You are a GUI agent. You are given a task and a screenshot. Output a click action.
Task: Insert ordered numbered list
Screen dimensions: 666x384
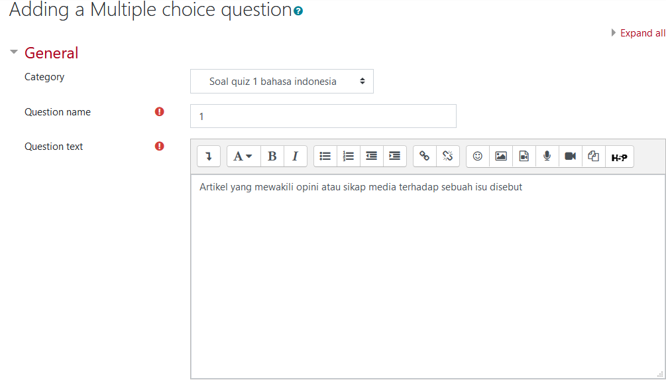349,157
